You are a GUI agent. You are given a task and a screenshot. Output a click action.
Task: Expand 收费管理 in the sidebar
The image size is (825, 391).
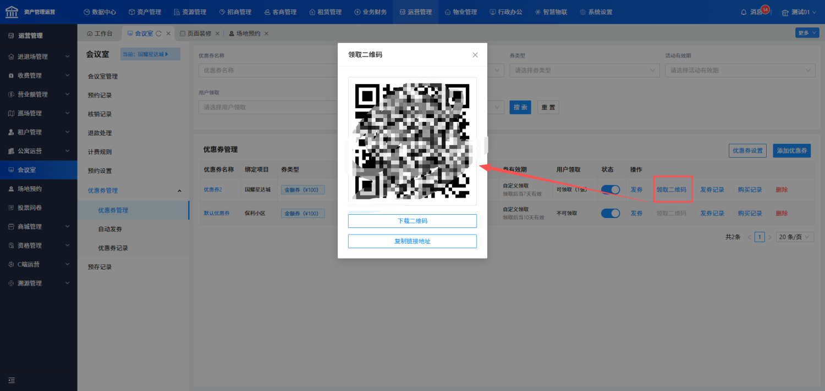[x=38, y=75]
